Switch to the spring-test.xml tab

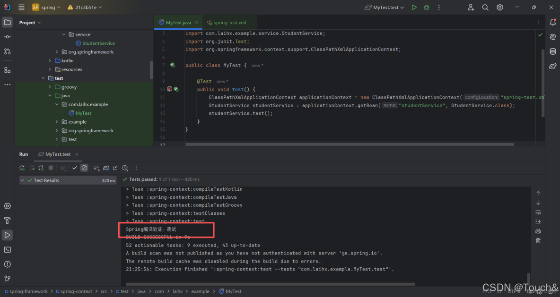(230, 22)
